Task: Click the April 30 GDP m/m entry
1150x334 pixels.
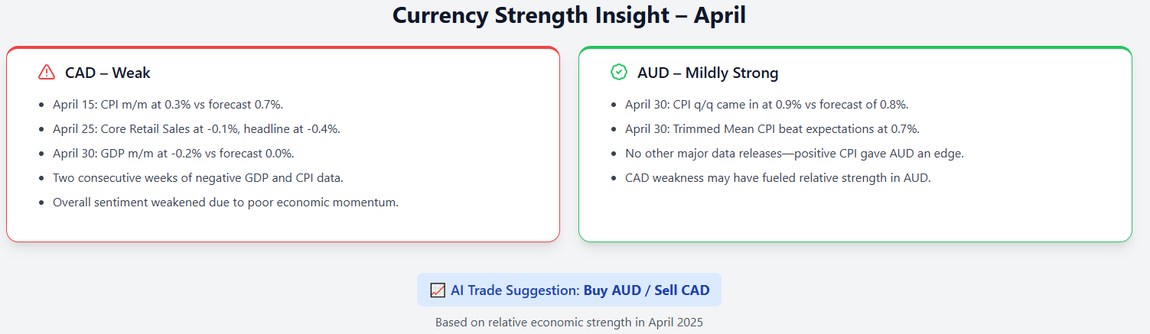Action: pos(174,153)
